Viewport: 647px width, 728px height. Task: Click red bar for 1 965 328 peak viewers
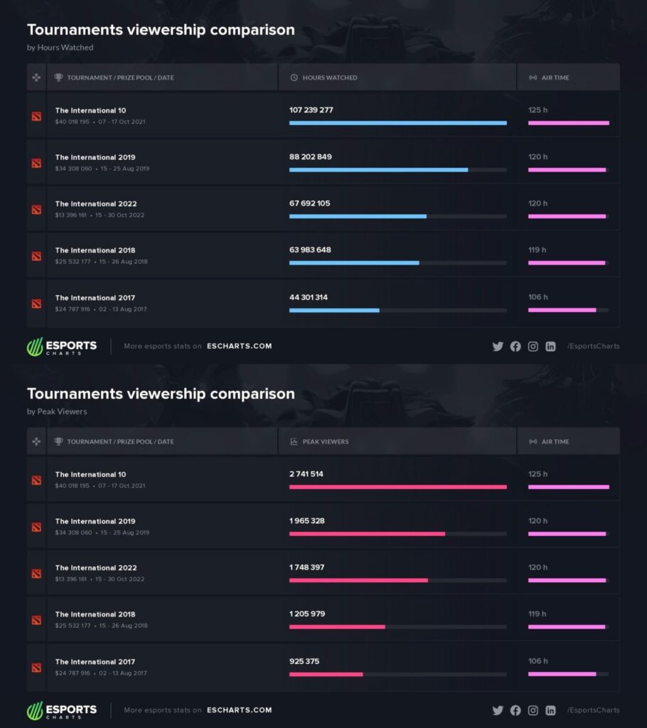tap(367, 533)
